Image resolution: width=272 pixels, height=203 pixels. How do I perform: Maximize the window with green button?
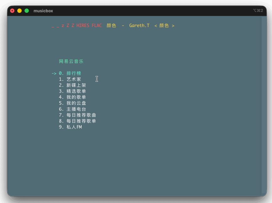pyautogui.click(x=27, y=11)
